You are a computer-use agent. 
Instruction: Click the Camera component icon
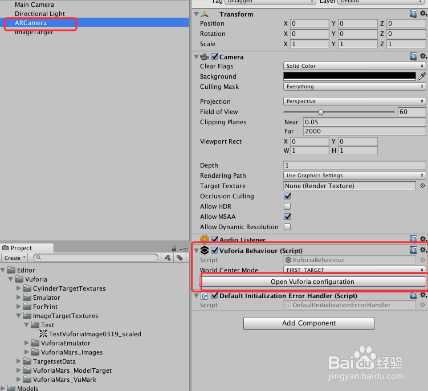[x=205, y=57]
